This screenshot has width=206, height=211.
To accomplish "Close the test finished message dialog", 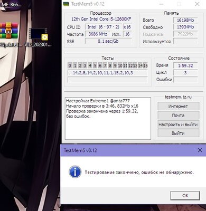I will (x=200, y=150).
